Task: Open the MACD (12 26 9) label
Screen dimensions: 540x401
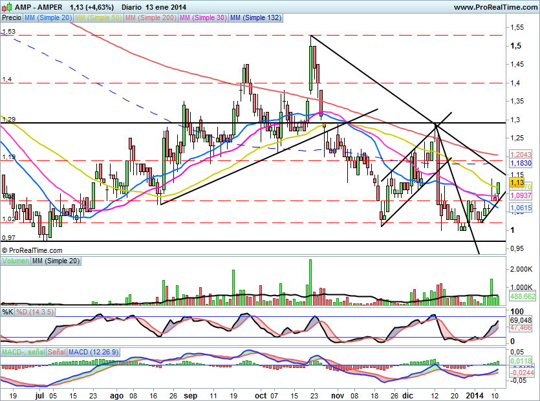Action: pyautogui.click(x=93, y=352)
